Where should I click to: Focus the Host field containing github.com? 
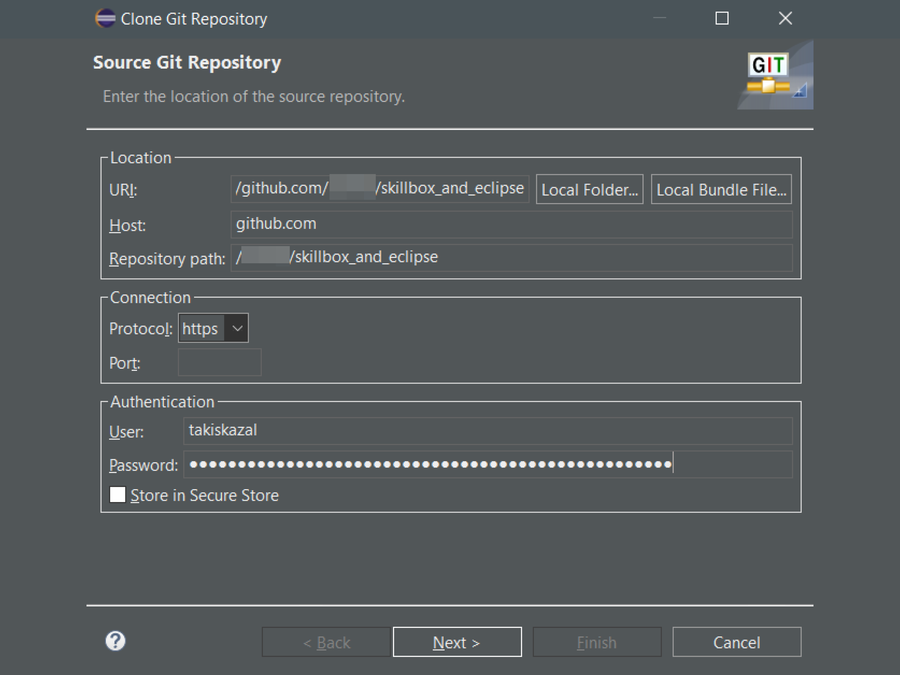tap(511, 224)
